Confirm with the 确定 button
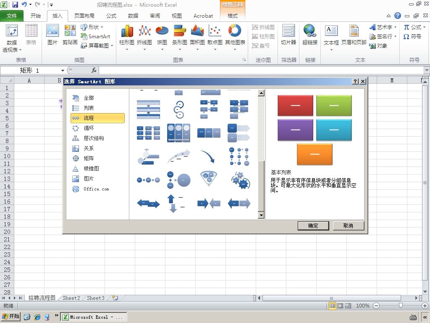Image resolution: width=430 pixels, height=323 pixels. click(x=313, y=225)
